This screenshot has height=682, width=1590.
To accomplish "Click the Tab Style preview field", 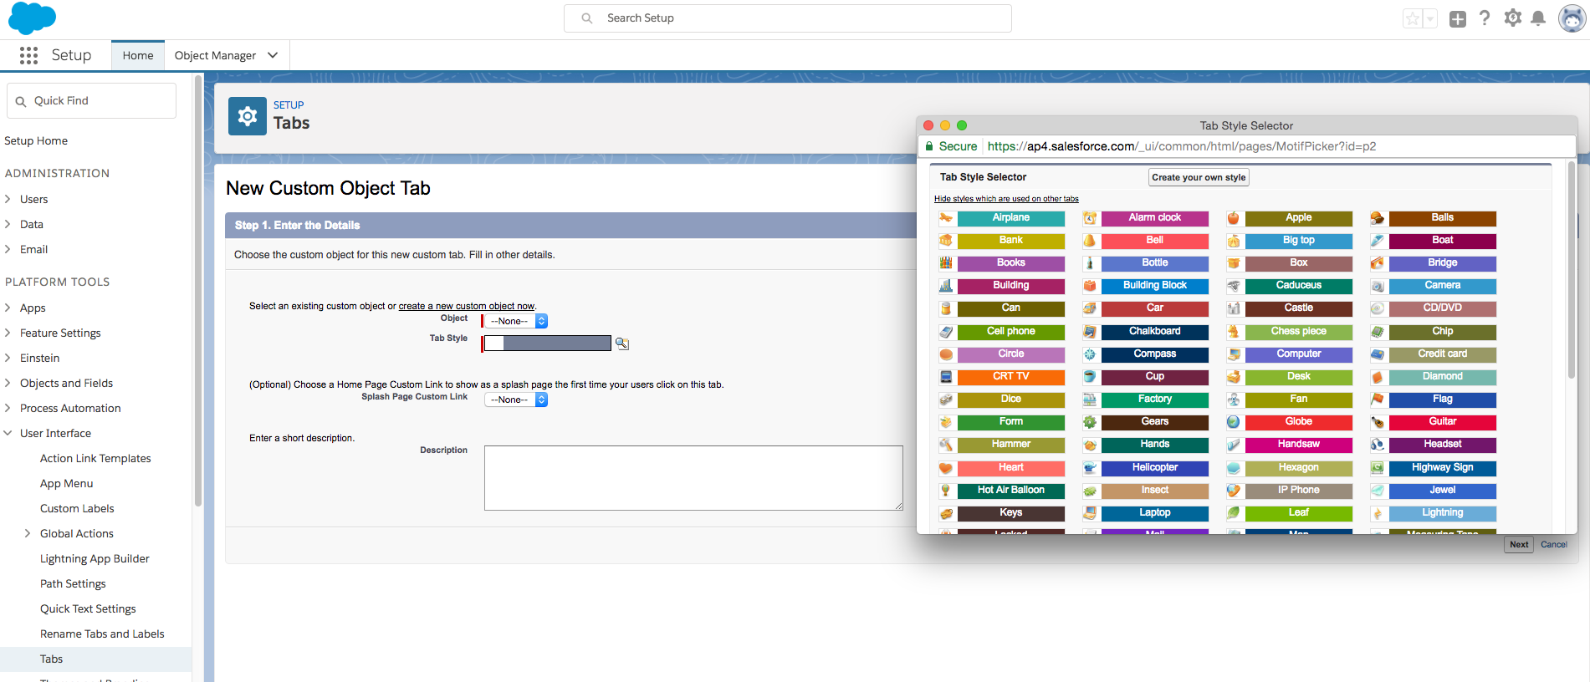I will (x=547, y=343).
